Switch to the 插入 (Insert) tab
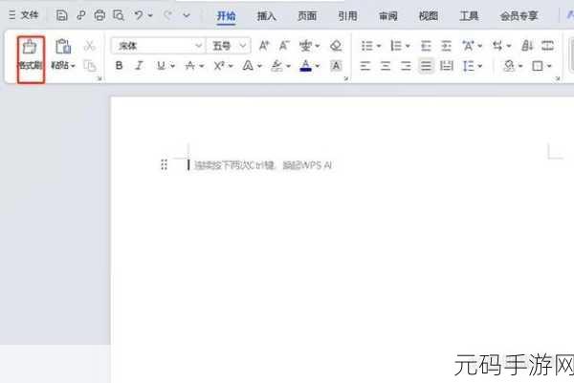The height and width of the screenshot is (383, 574). coord(267,16)
